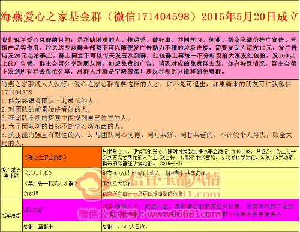Select rule '5.抗压能力强且有耐性的人'
Viewport: 300px width, 232px height.
tap(43, 135)
